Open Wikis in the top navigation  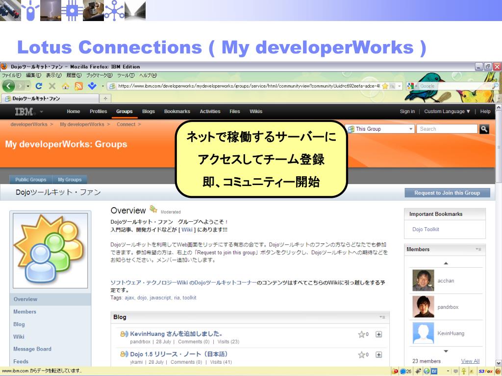[x=256, y=111]
